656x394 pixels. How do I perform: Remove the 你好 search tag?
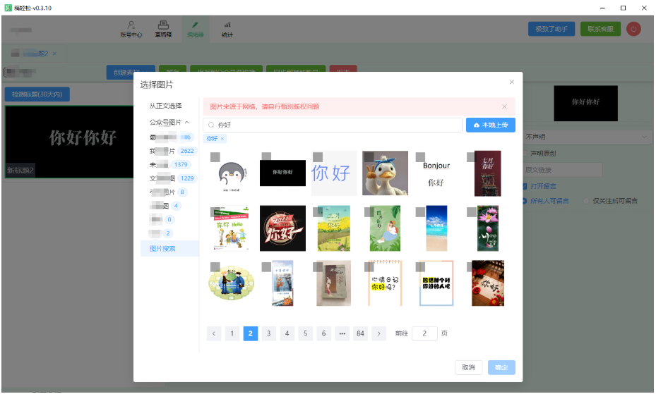[x=222, y=139]
